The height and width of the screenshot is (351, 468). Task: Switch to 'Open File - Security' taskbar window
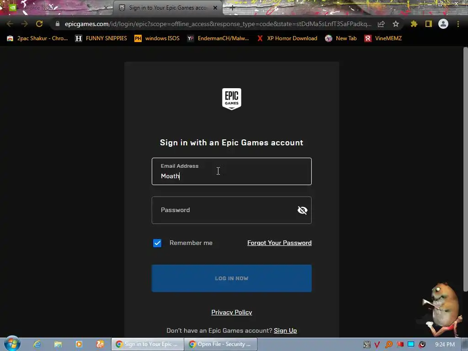tap(221, 344)
